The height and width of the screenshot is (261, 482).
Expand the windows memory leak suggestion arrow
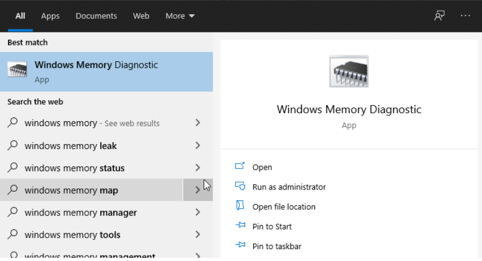(197, 146)
